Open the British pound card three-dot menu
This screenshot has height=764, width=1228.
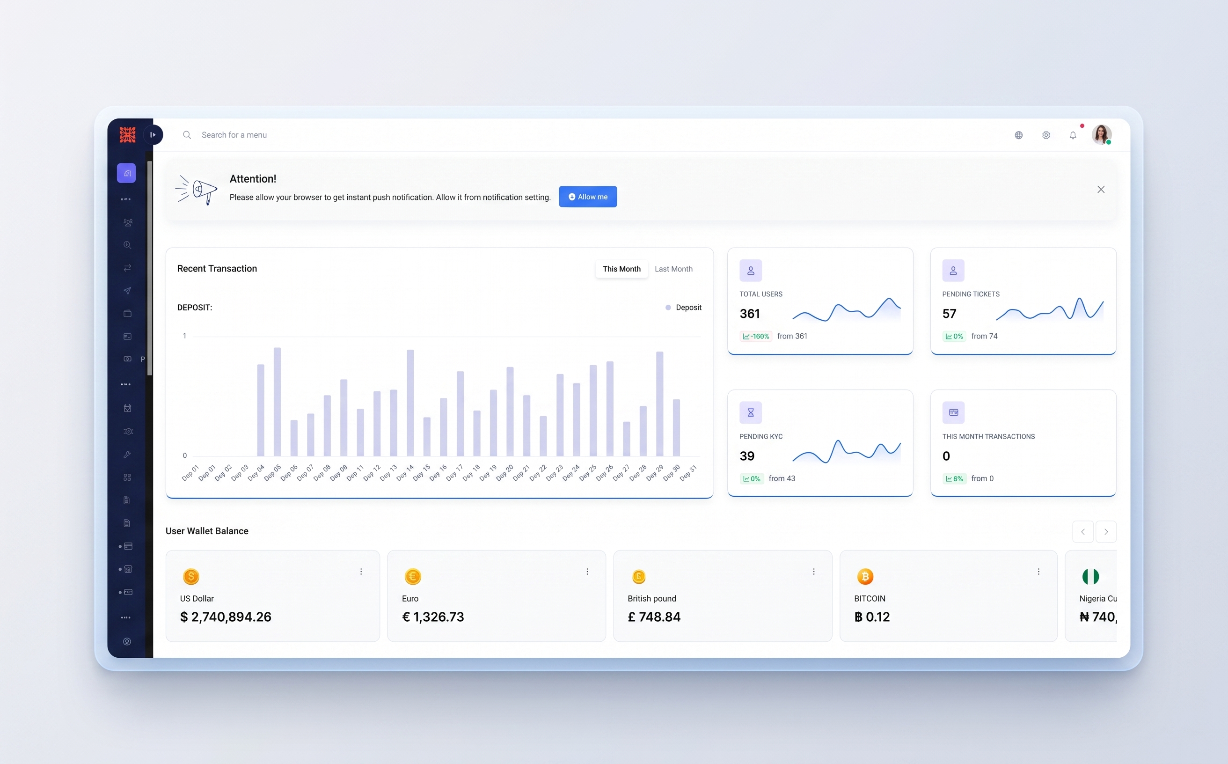tap(814, 572)
